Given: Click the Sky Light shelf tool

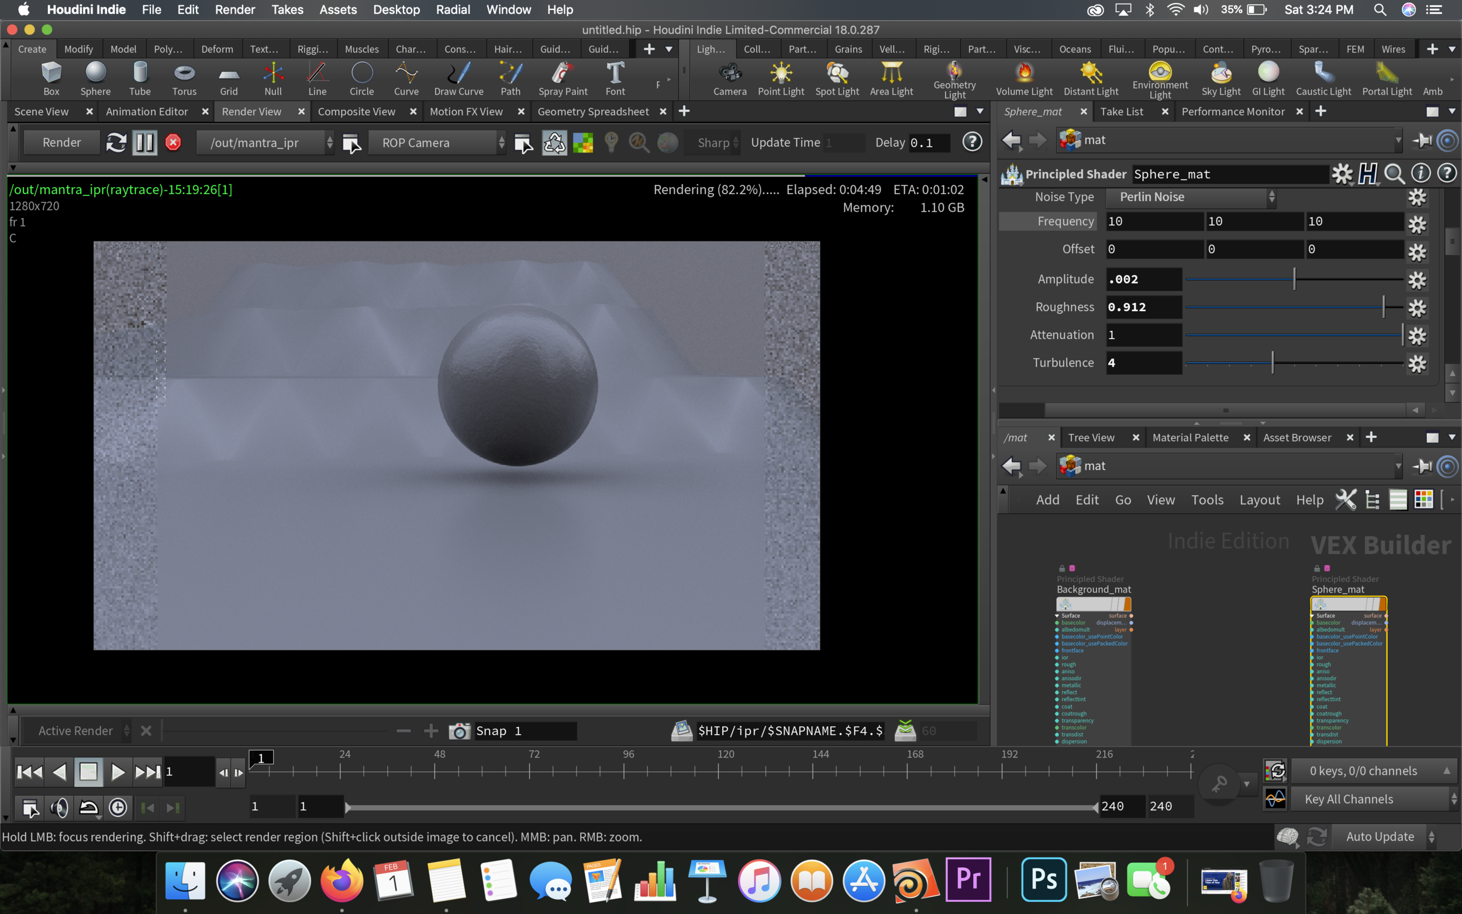Looking at the screenshot, I should pos(1220,78).
